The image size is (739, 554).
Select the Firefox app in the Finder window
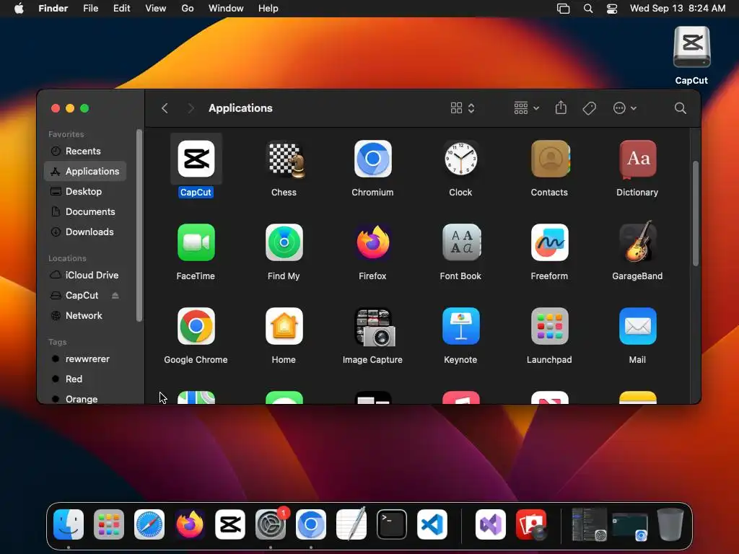click(372, 242)
